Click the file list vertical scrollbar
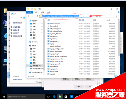Image resolution: width=126 pixels, height=99 pixels. (x=119, y=38)
